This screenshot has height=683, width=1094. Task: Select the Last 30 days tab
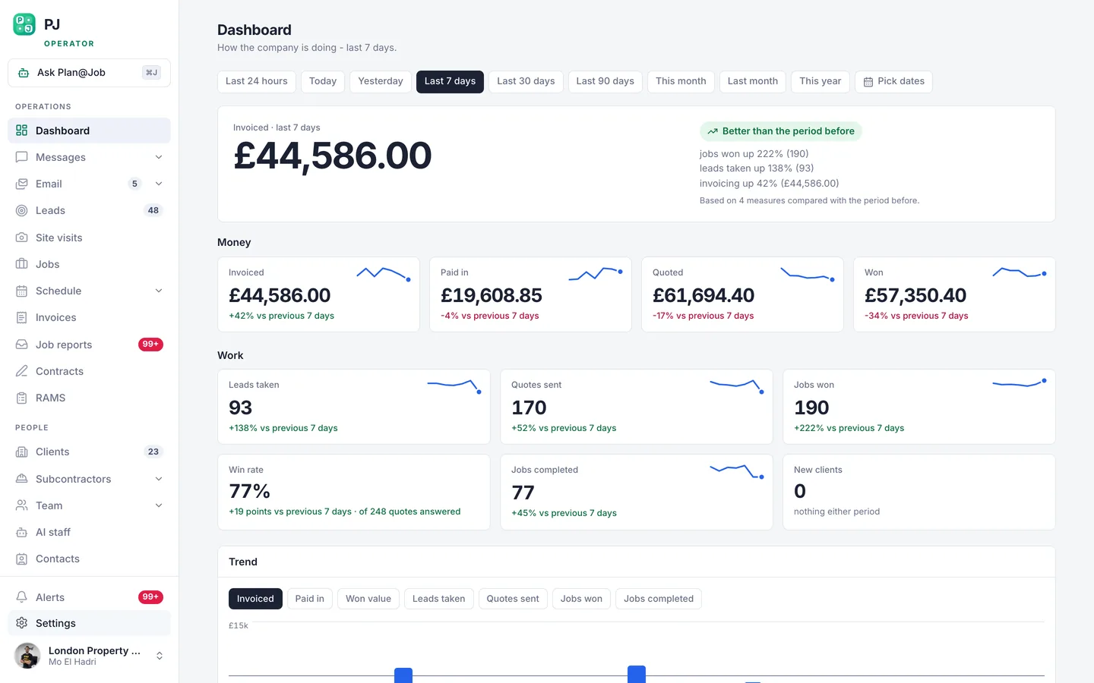(x=526, y=81)
